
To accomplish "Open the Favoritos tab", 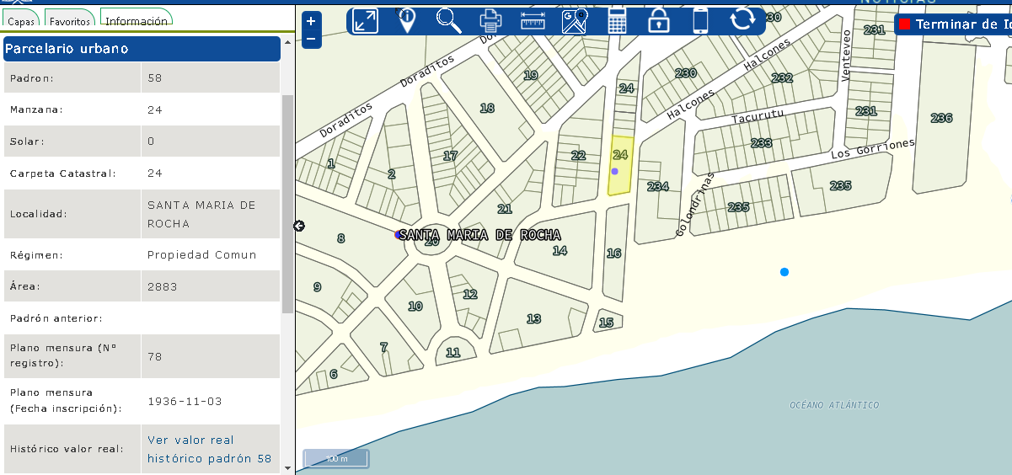I will pos(69,21).
